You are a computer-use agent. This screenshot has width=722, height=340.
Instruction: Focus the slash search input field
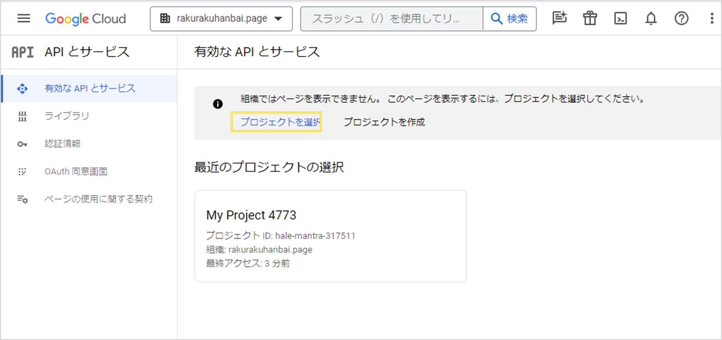(391, 19)
